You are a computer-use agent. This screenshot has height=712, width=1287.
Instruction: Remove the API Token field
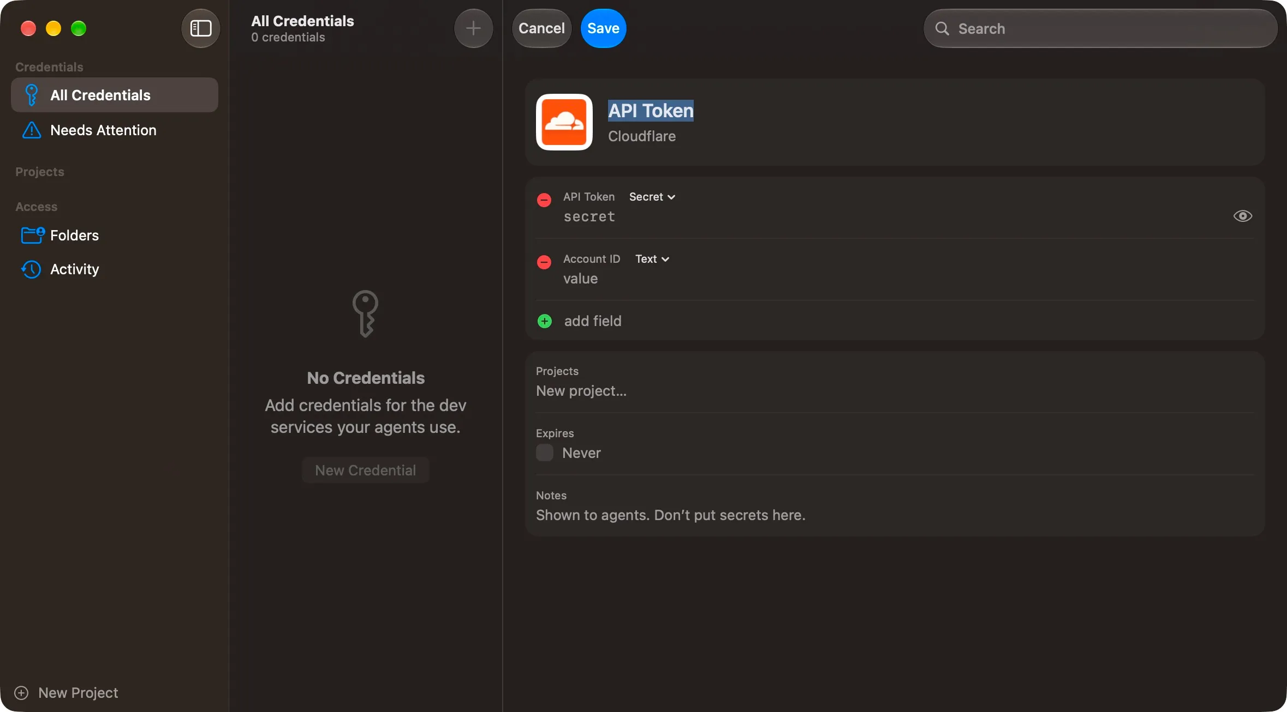tap(544, 200)
